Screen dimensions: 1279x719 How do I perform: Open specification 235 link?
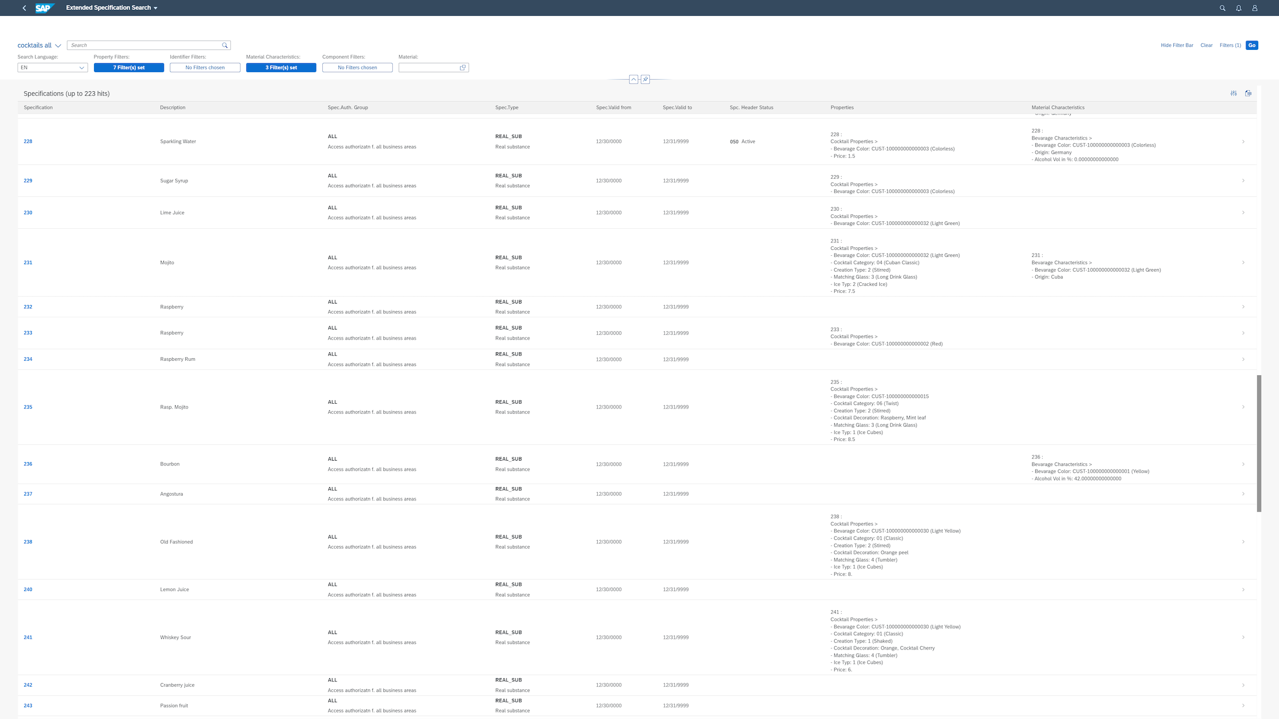pyautogui.click(x=28, y=407)
